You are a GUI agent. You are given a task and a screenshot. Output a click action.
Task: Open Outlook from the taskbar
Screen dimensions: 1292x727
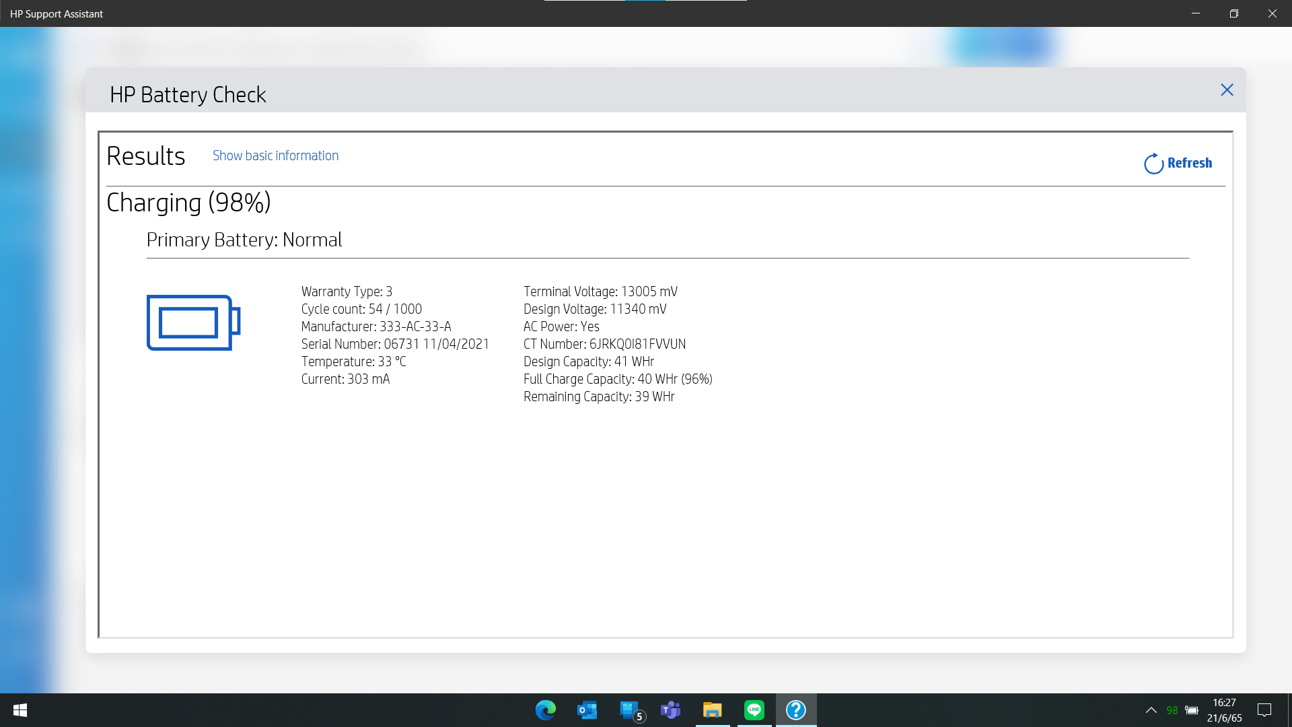tap(586, 710)
